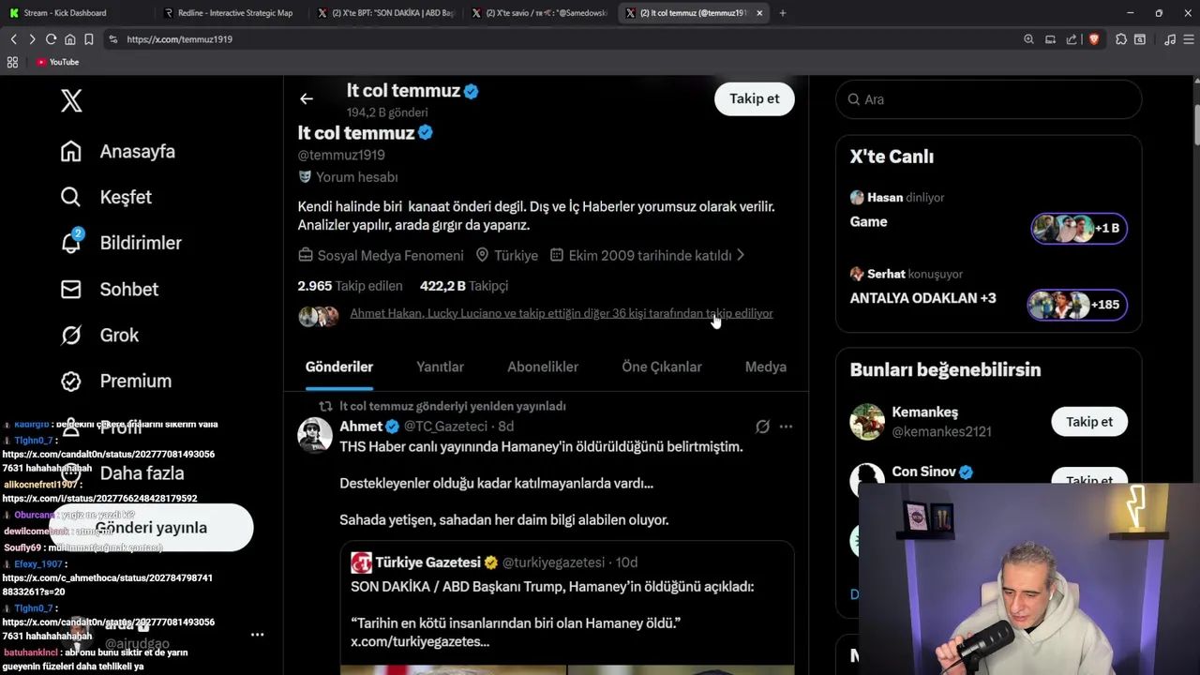1200x675 pixels.
Task: Reload the page with refresh icon
Action: 51,39
